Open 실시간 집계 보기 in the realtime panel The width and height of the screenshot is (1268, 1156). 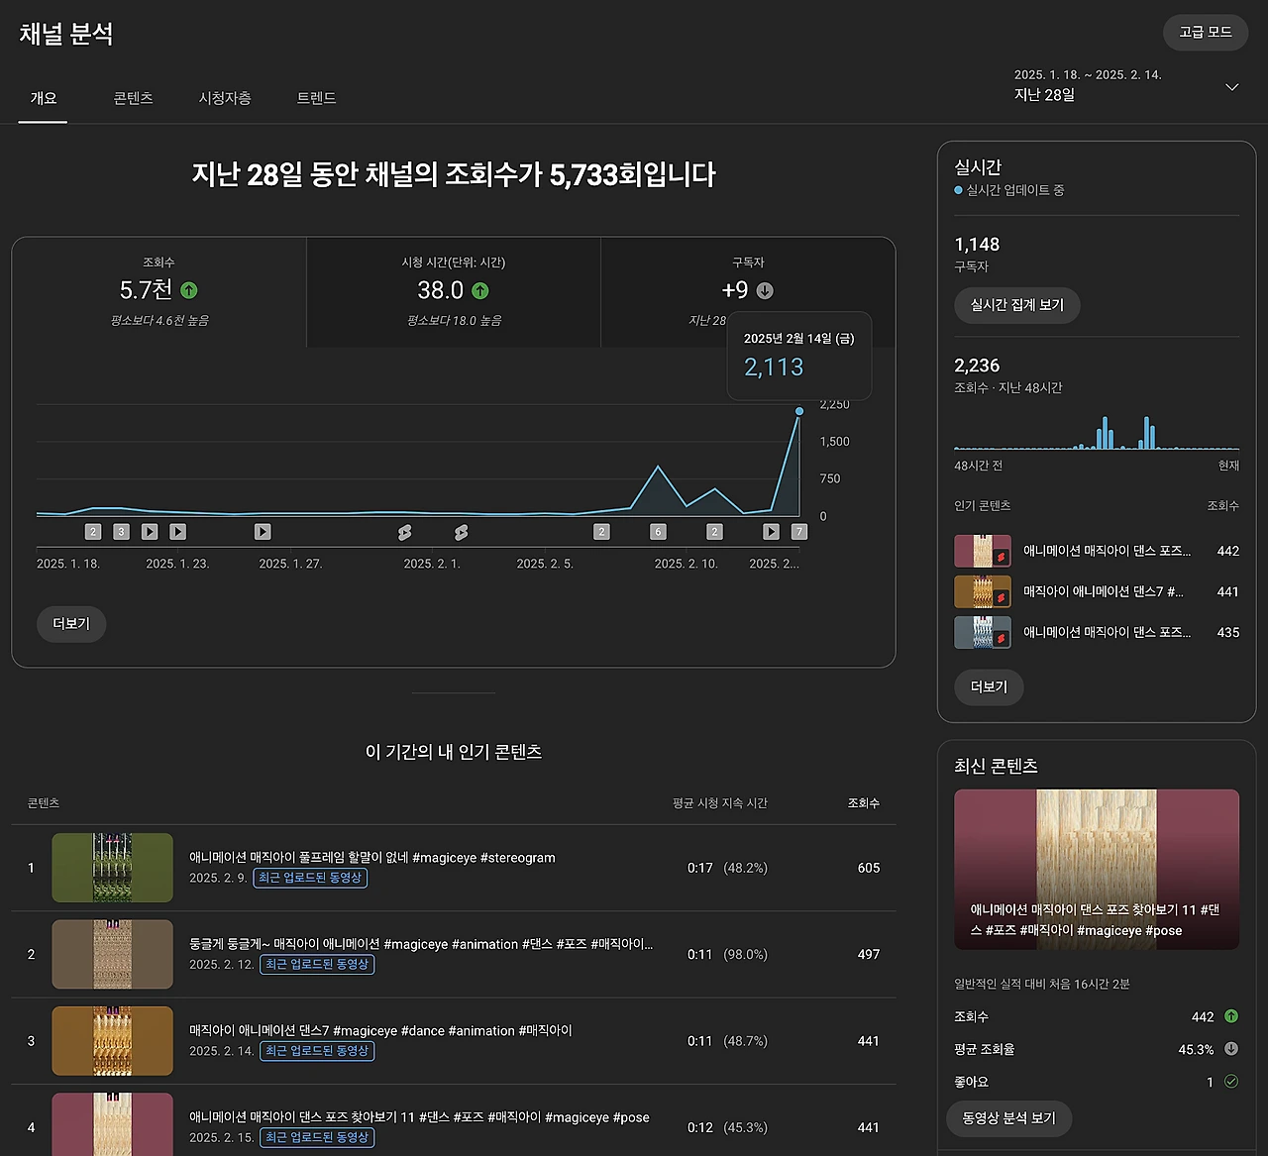(1016, 305)
